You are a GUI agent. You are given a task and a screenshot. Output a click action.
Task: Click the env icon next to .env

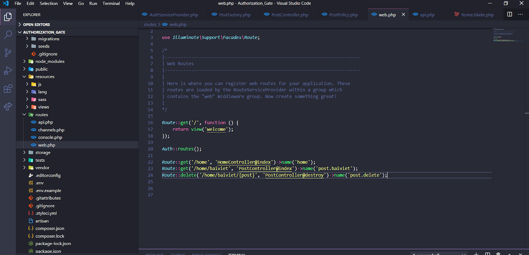coord(31,183)
